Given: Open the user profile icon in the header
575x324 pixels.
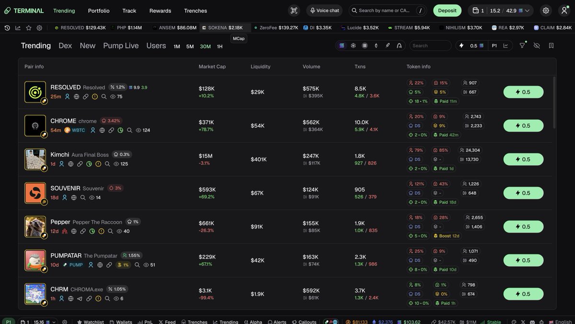Looking at the screenshot, I should pyautogui.click(x=564, y=11).
